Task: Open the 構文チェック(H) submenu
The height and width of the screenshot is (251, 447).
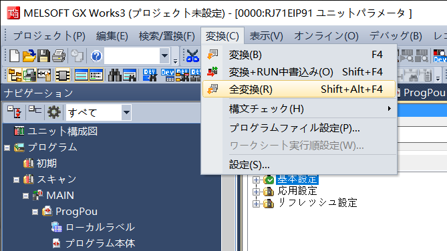Action: [x=299, y=109]
